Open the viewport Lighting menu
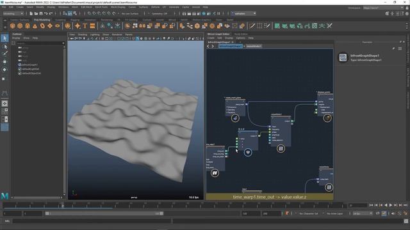This screenshot has width=410, height=230. 95,34
